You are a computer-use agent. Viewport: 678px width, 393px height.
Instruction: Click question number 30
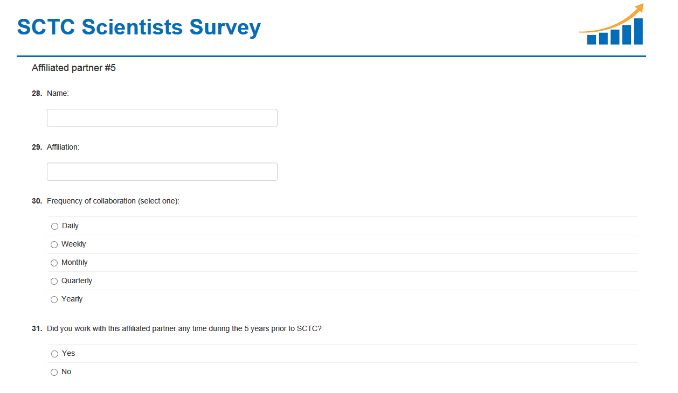coord(37,201)
